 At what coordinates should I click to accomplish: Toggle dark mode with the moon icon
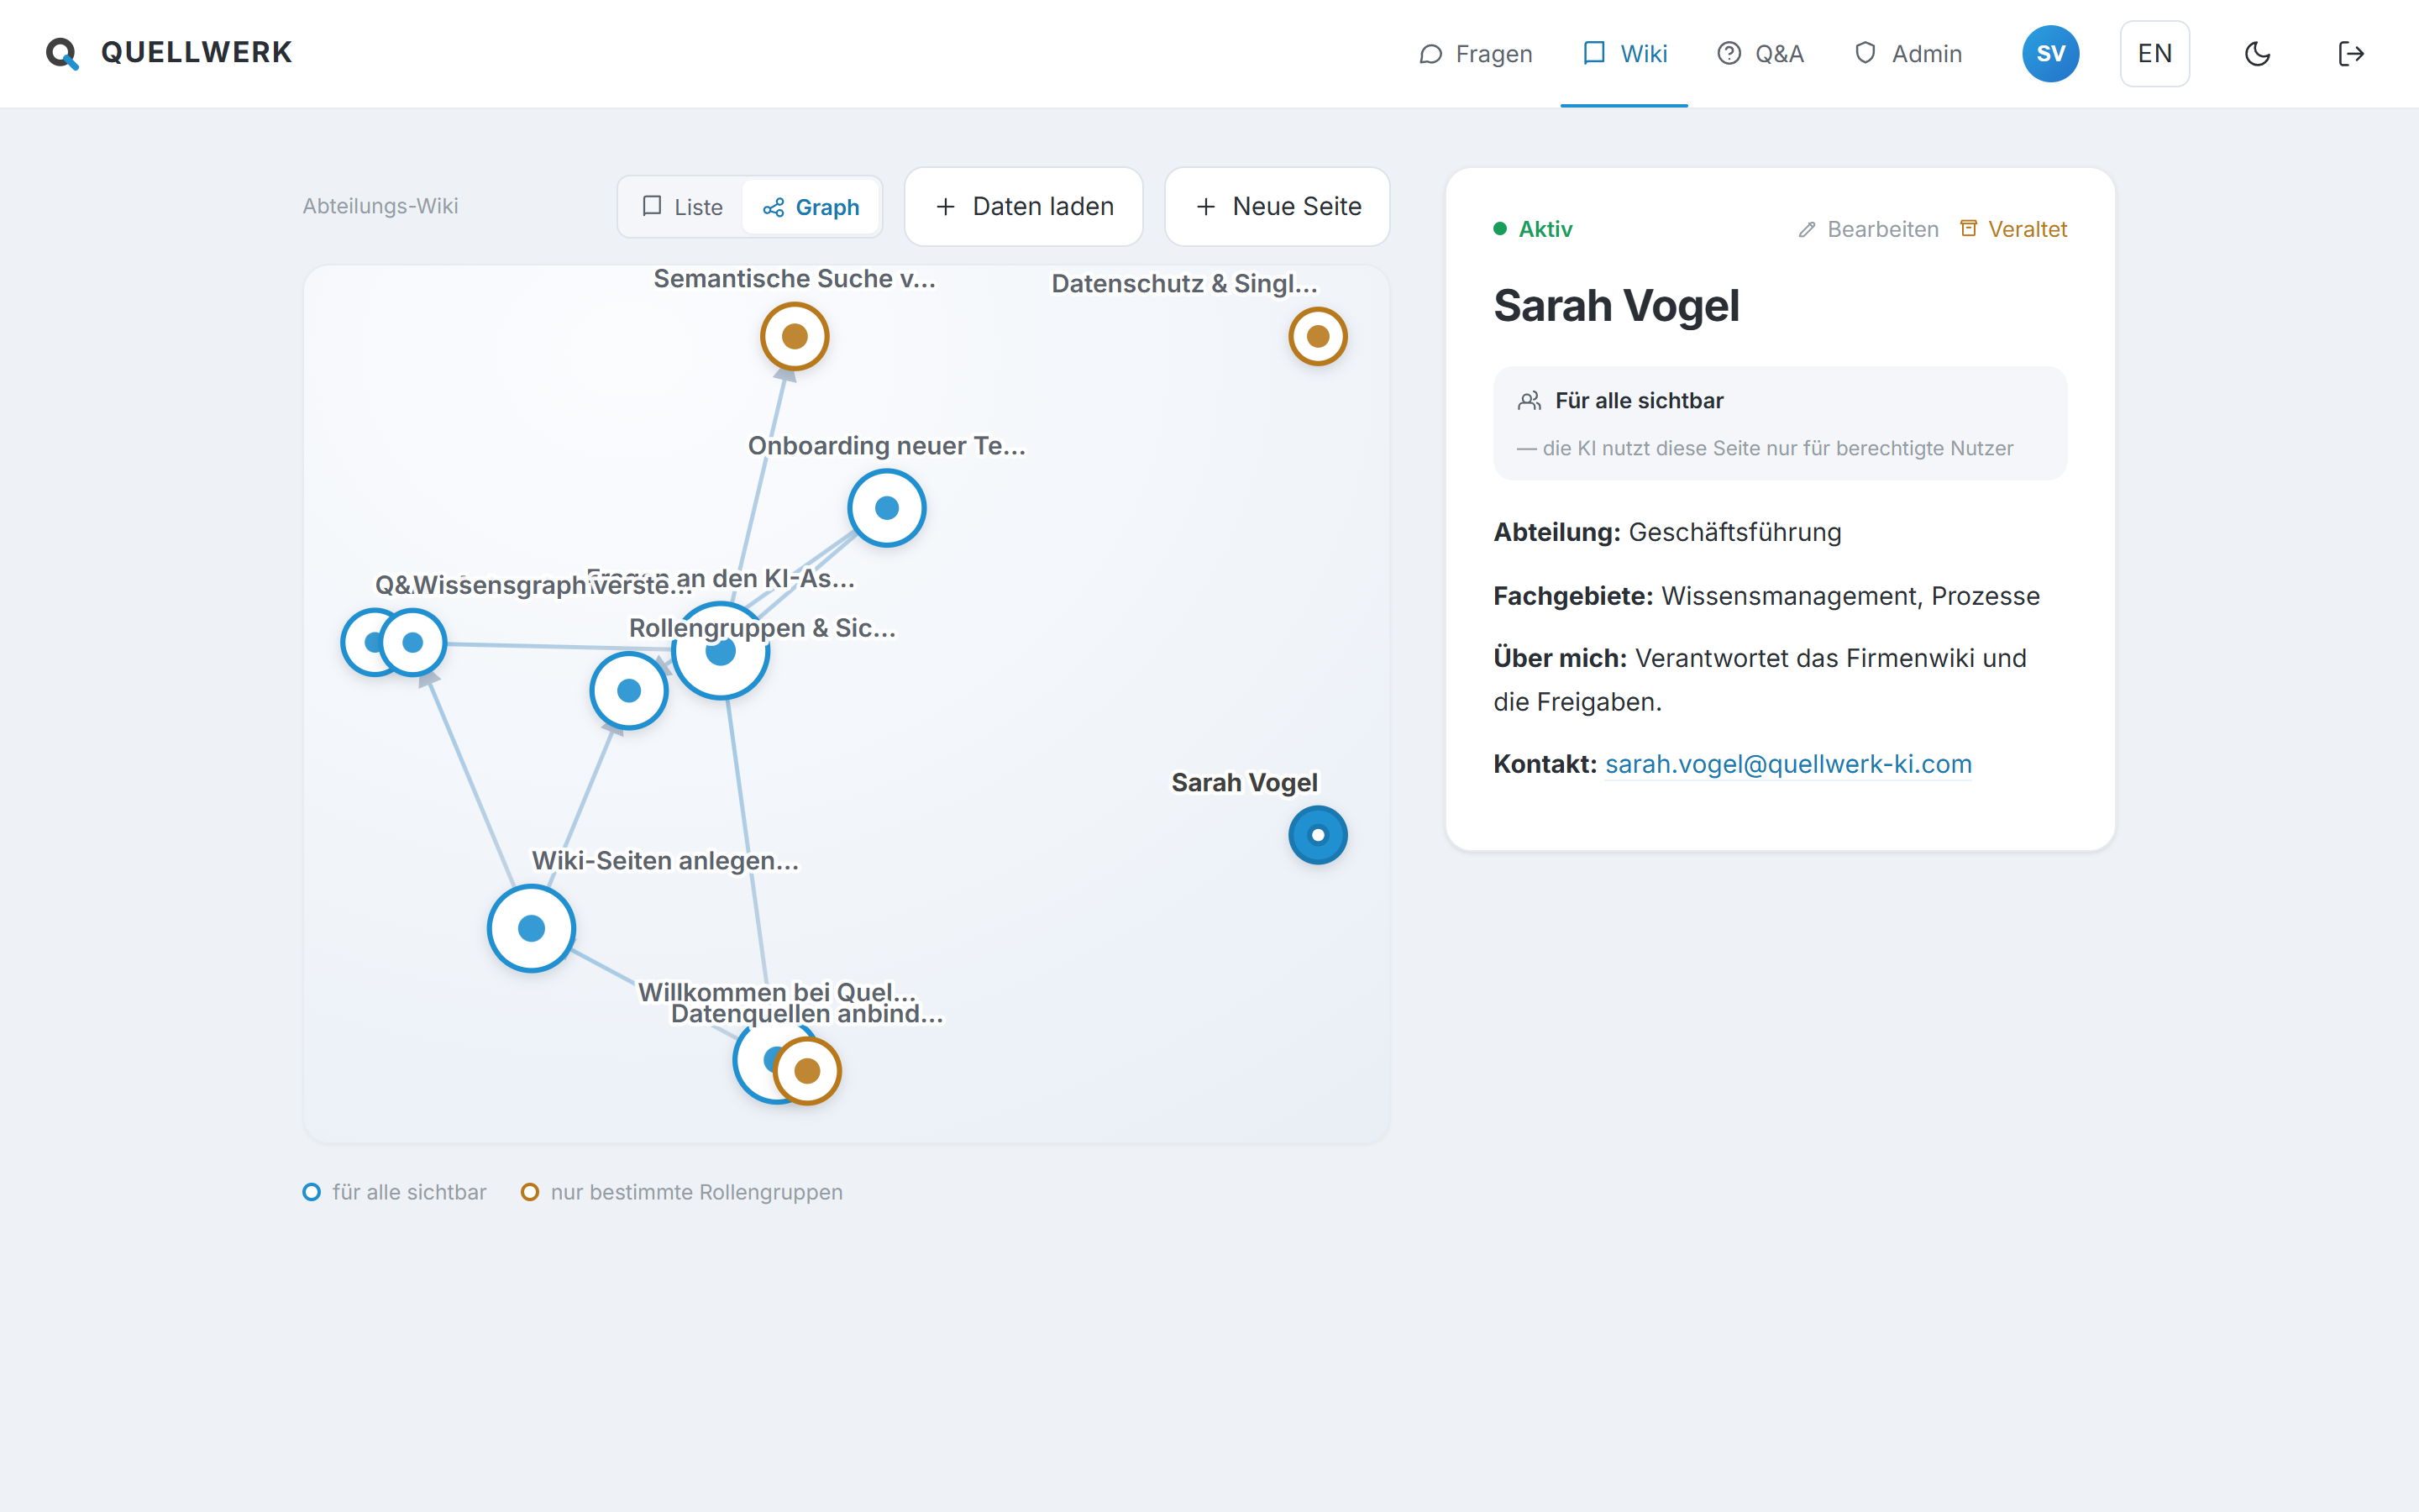point(2257,54)
